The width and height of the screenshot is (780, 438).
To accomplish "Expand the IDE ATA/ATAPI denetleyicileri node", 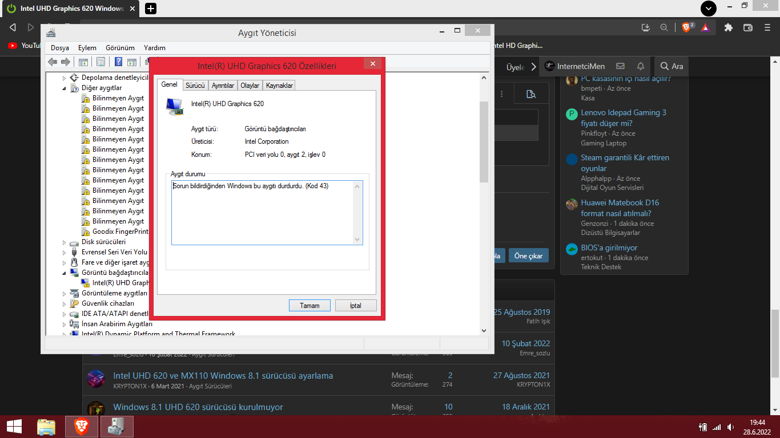I will [x=64, y=314].
